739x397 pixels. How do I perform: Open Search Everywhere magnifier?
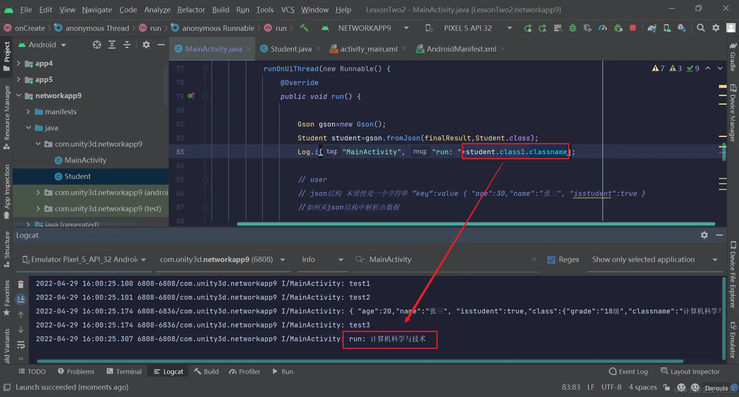(701, 28)
